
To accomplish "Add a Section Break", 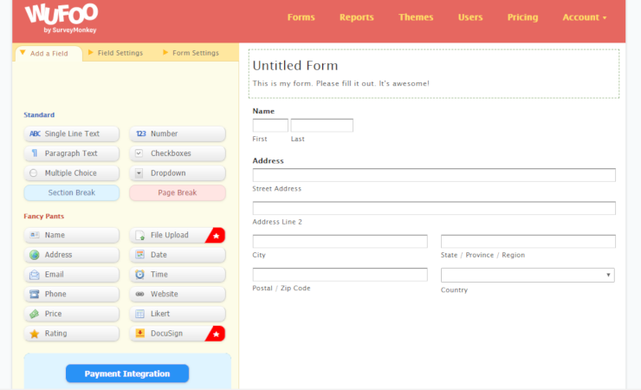I will [72, 192].
